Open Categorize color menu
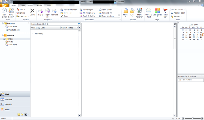Viewport: 204px width, 120px height. pos(157,13)
